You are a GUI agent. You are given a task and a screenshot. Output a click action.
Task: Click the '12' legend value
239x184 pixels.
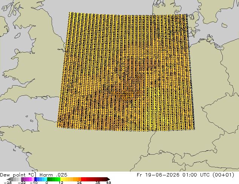click(x=61, y=182)
